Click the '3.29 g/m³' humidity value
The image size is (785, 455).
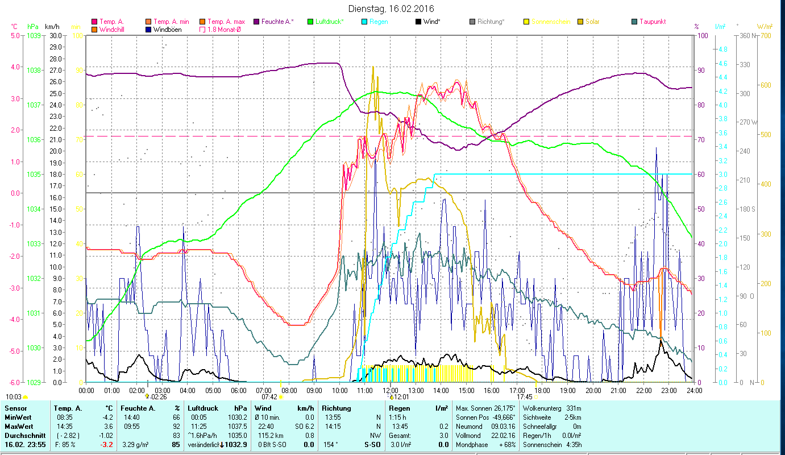tap(136, 445)
